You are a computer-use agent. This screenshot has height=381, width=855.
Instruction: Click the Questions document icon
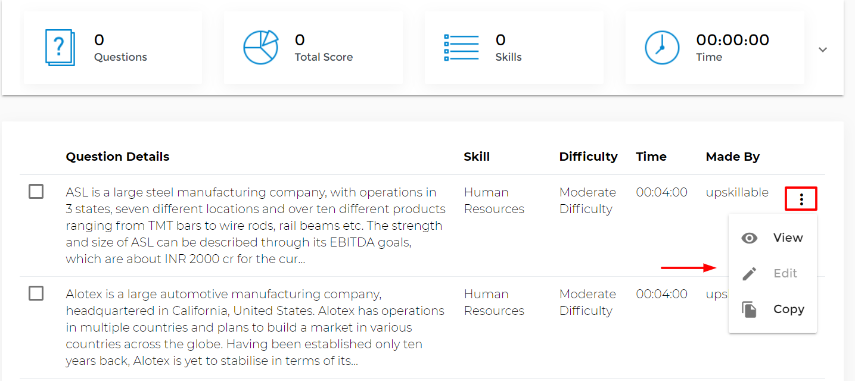(x=60, y=48)
